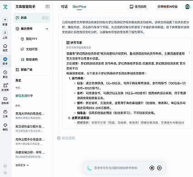The width and height of the screenshot is (193, 177).
Task: Click the 文档问答 icon
Action: (x=22, y=49)
